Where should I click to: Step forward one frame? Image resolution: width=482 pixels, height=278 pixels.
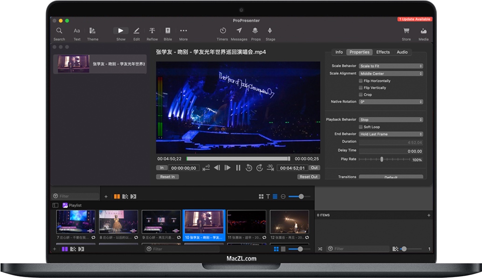tap(227, 168)
